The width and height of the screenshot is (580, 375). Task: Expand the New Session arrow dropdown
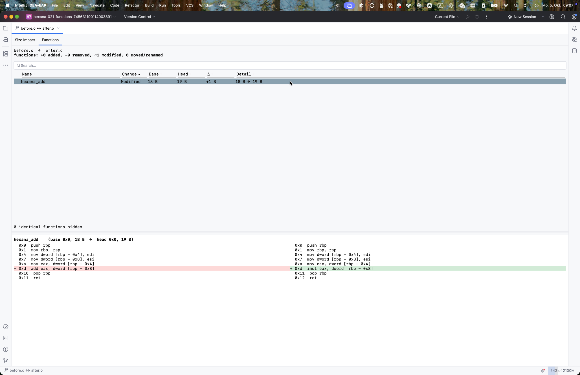(x=543, y=17)
